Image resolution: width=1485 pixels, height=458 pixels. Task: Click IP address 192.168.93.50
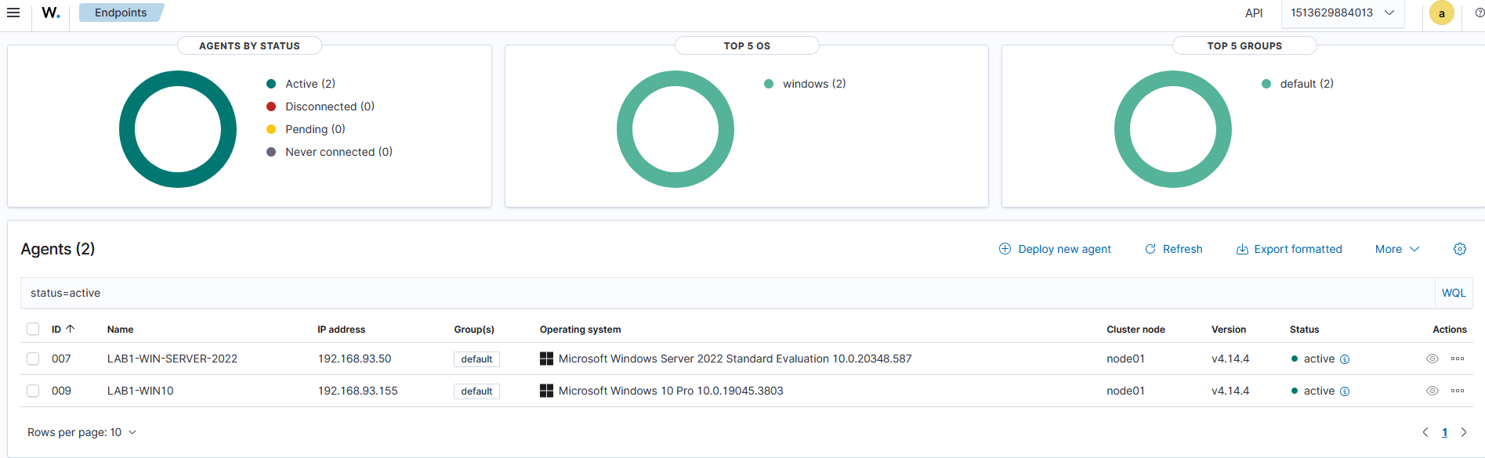[354, 359]
